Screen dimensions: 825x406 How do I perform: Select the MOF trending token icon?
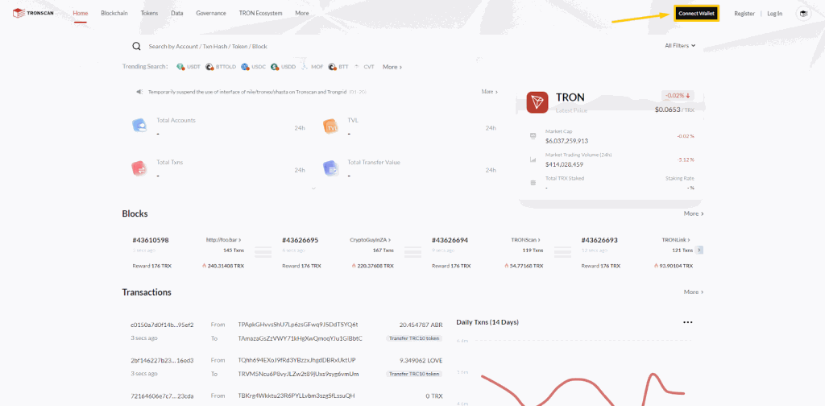[x=304, y=66]
